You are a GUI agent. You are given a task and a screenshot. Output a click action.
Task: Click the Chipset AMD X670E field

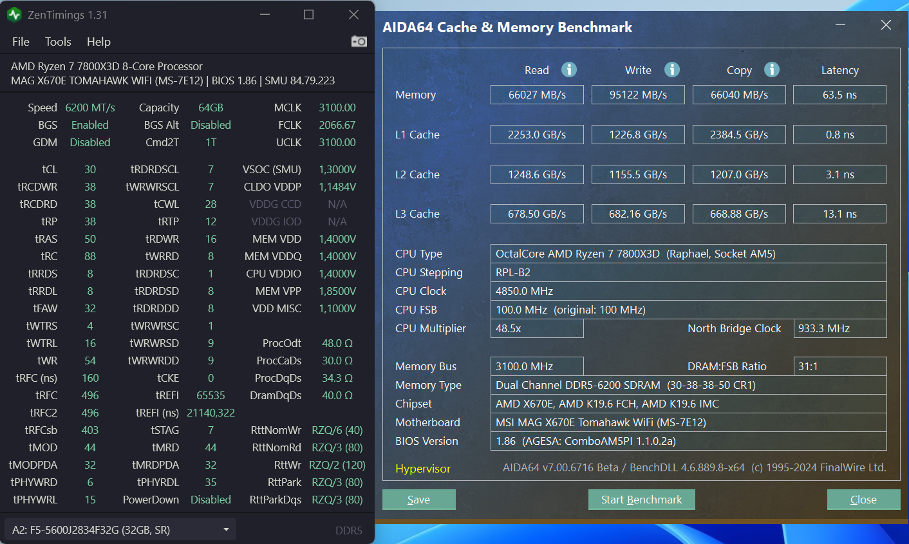(688, 404)
